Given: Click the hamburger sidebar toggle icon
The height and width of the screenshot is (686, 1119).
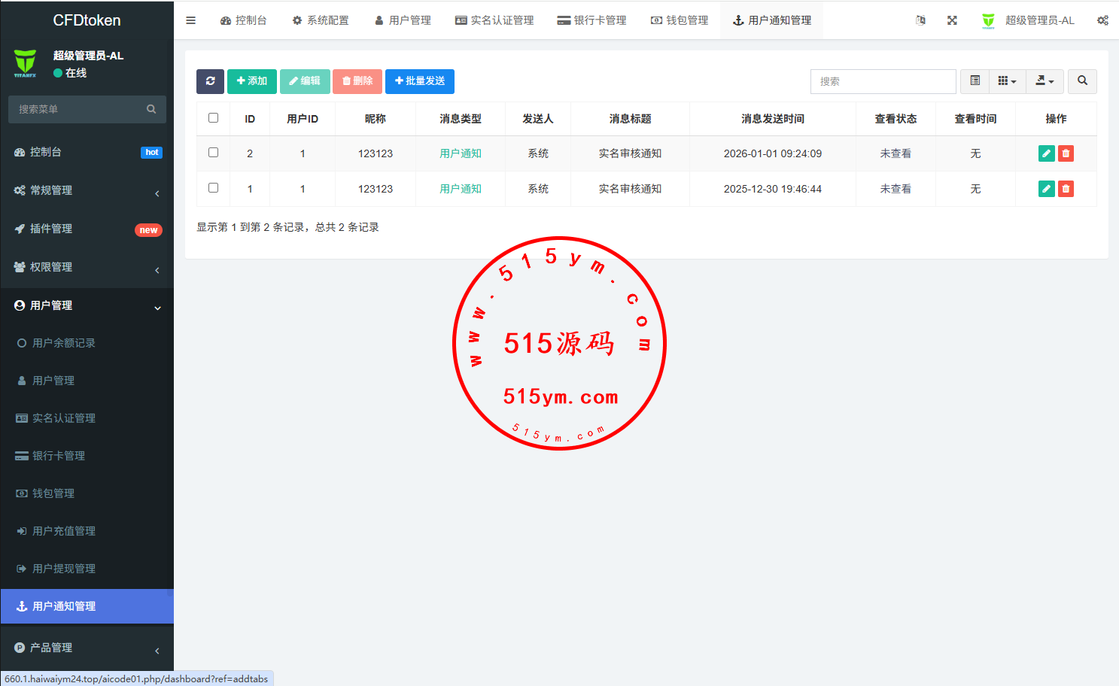Looking at the screenshot, I should (x=191, y=20).
